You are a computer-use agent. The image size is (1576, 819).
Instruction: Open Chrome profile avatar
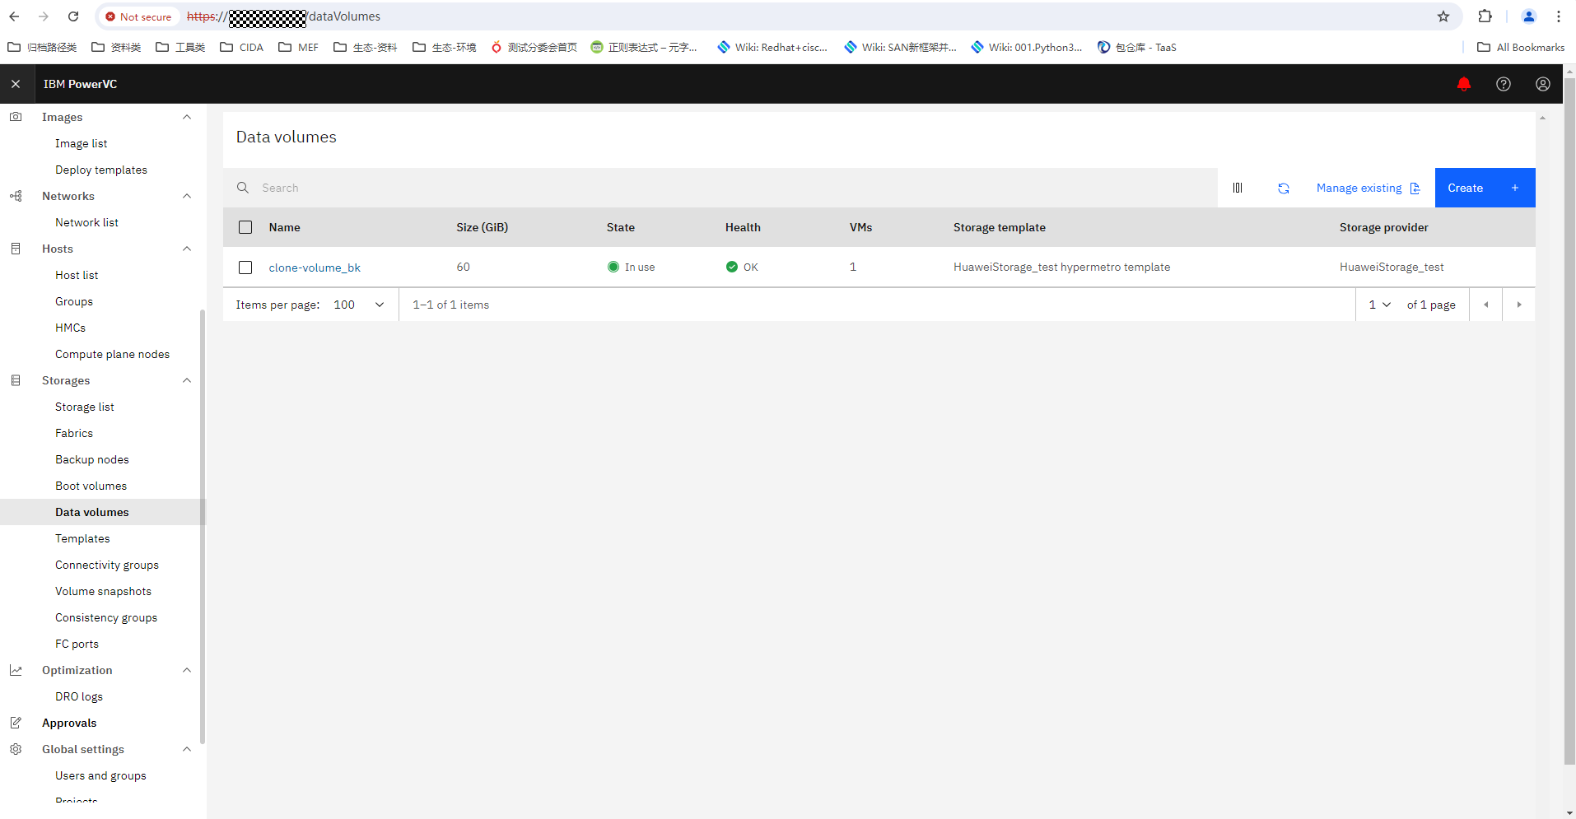tap(1529, 16)
